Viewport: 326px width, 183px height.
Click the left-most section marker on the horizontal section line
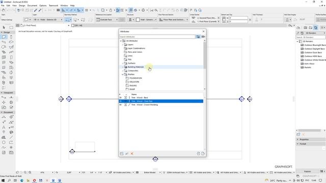click(x=61, y=99)
